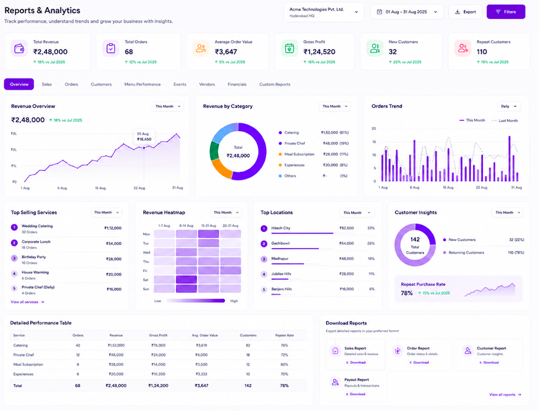This screenshot has height=411, width=539.
Task: Click rank 4 badge beside House Warming
Action: (x=14, y=274)
